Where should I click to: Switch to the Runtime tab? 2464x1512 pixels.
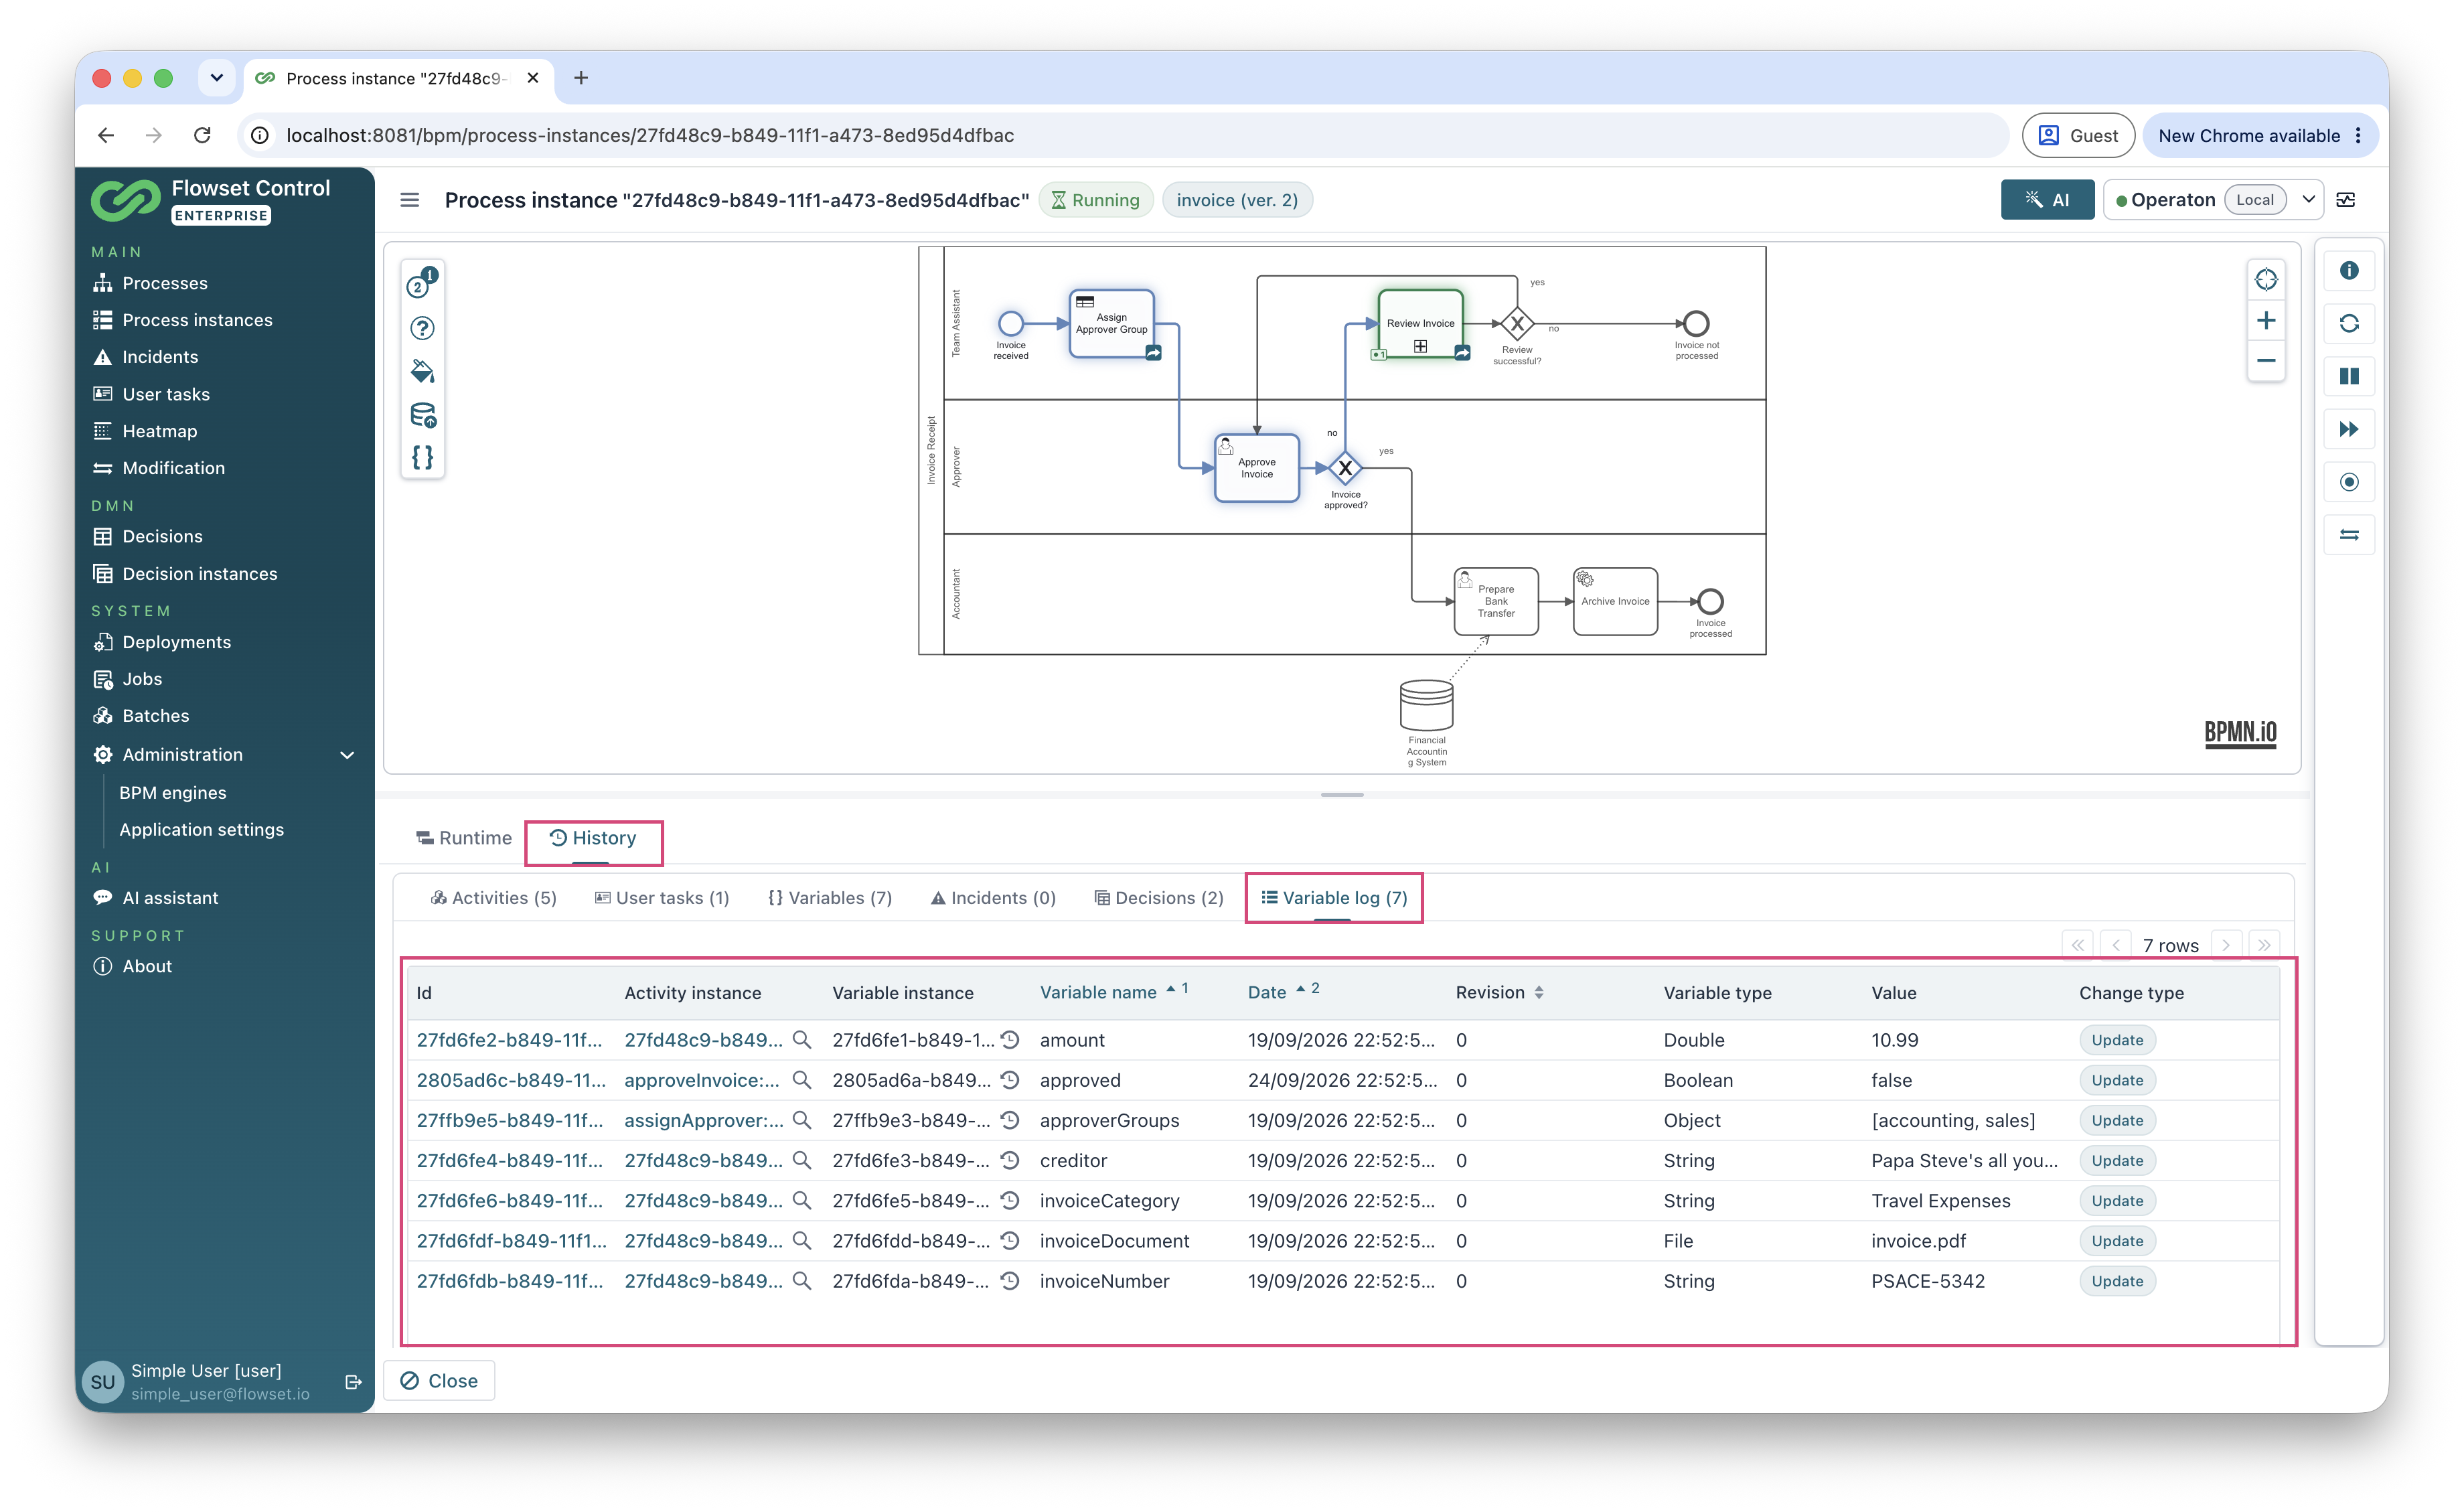pos(464,838)
